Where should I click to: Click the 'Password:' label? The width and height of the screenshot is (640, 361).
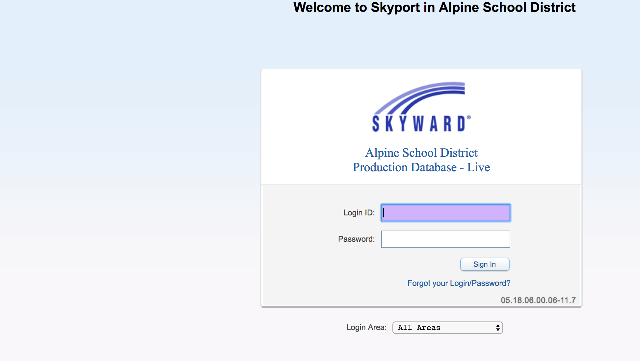click(x=356, y=239)
